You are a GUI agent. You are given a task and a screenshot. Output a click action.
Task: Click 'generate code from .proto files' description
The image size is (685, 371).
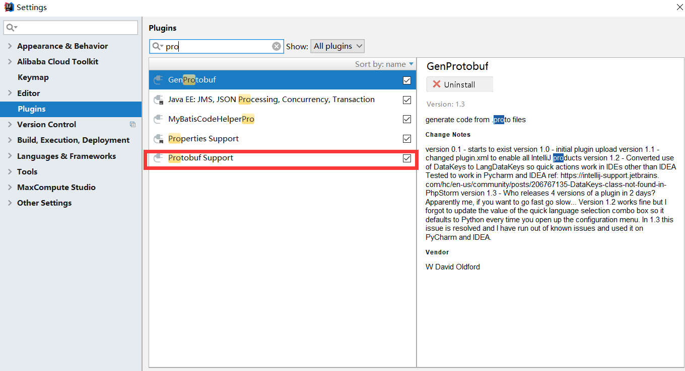coord(475,120)
